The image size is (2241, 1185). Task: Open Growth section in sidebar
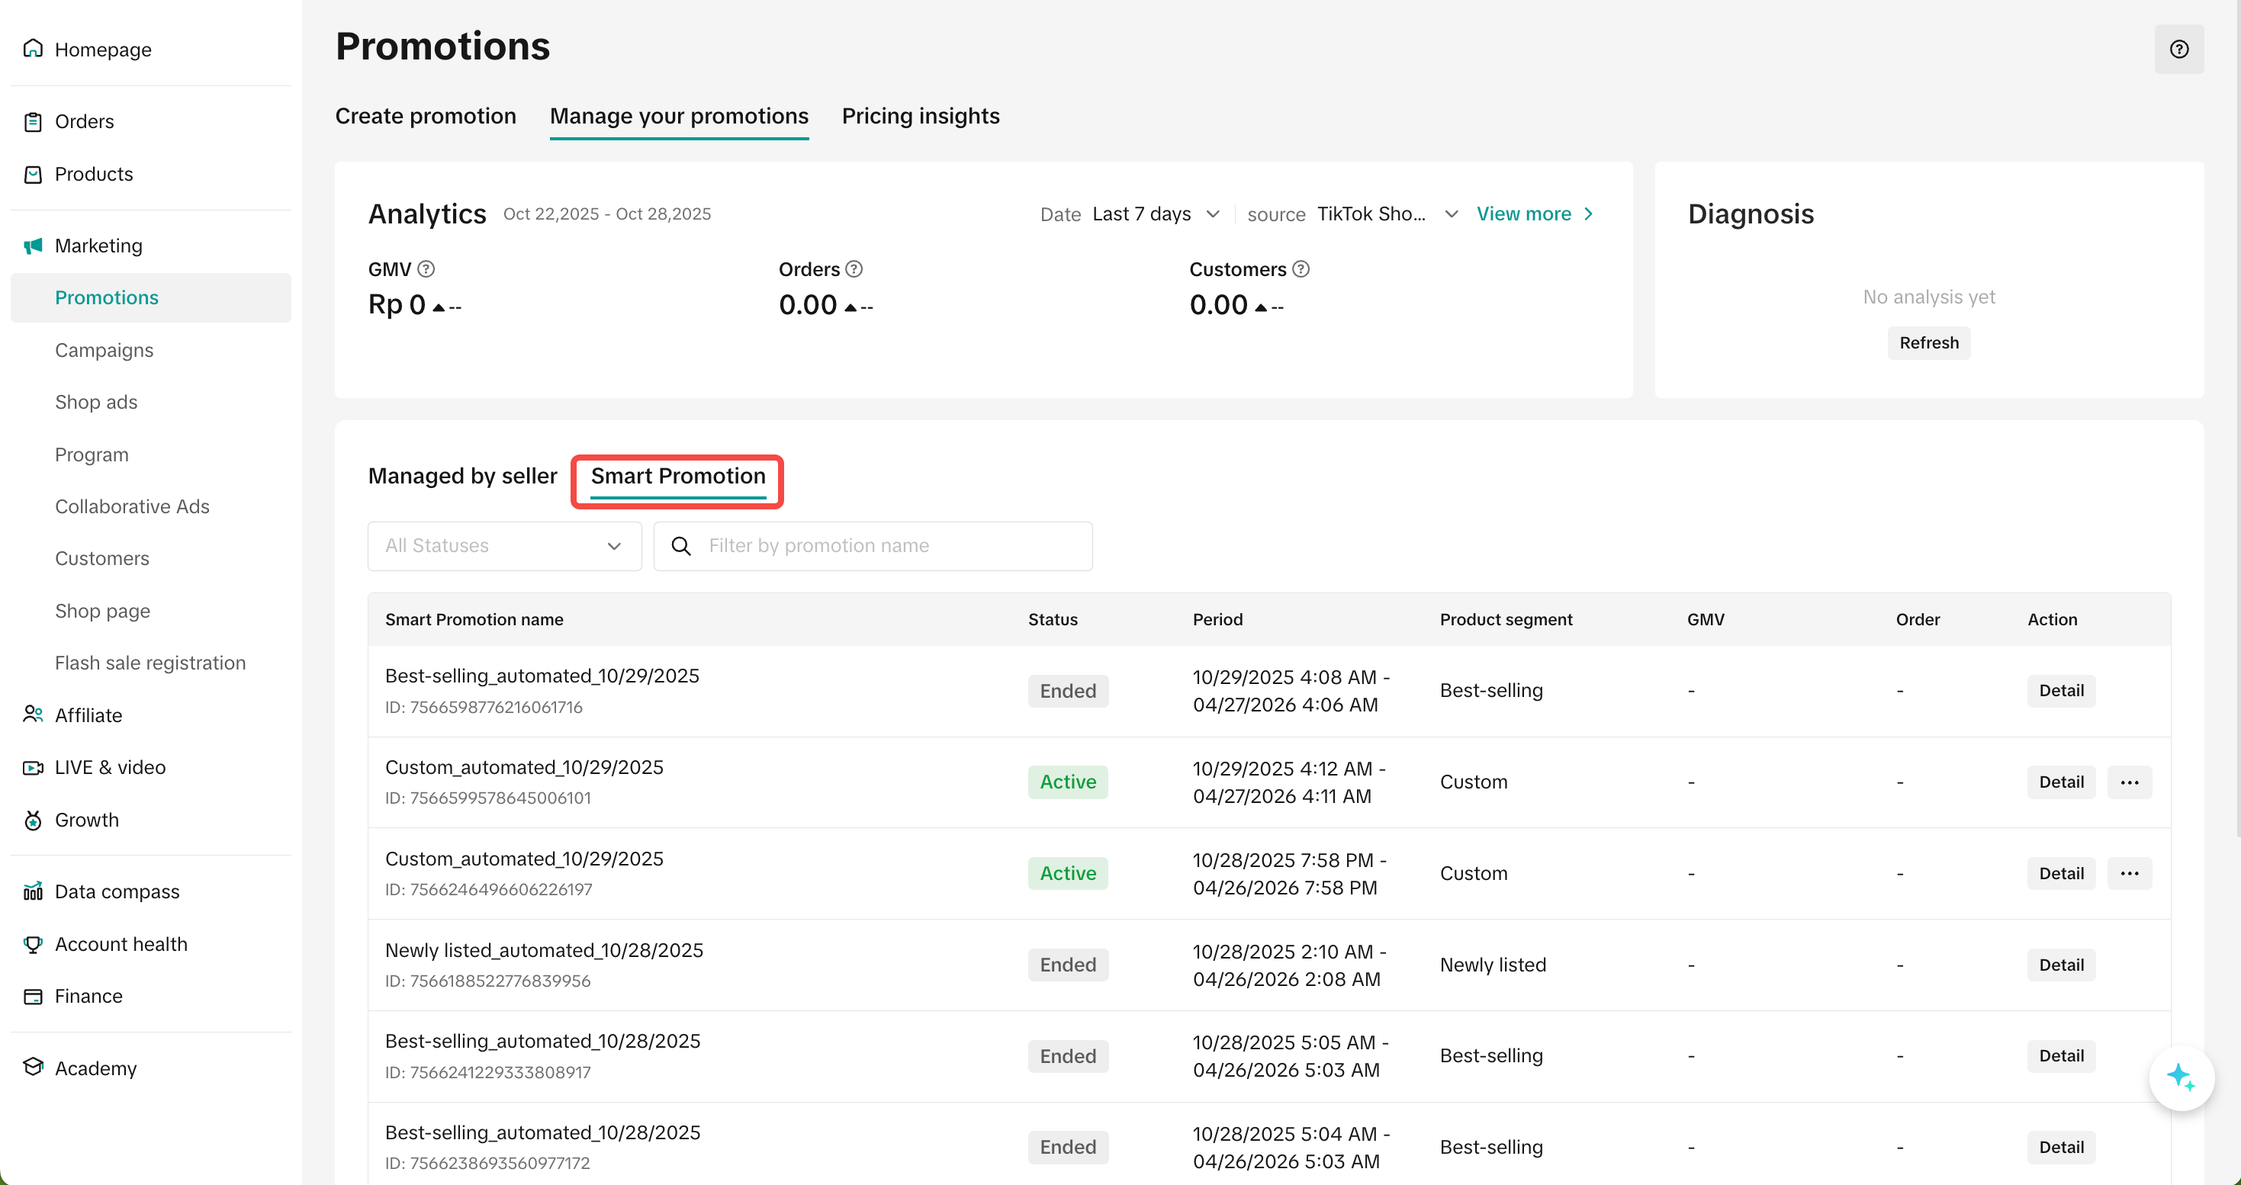(86, 820)
